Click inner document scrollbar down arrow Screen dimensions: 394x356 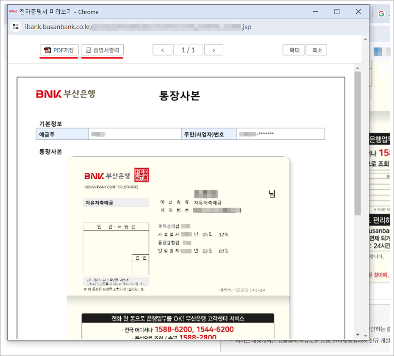(358, 334)
